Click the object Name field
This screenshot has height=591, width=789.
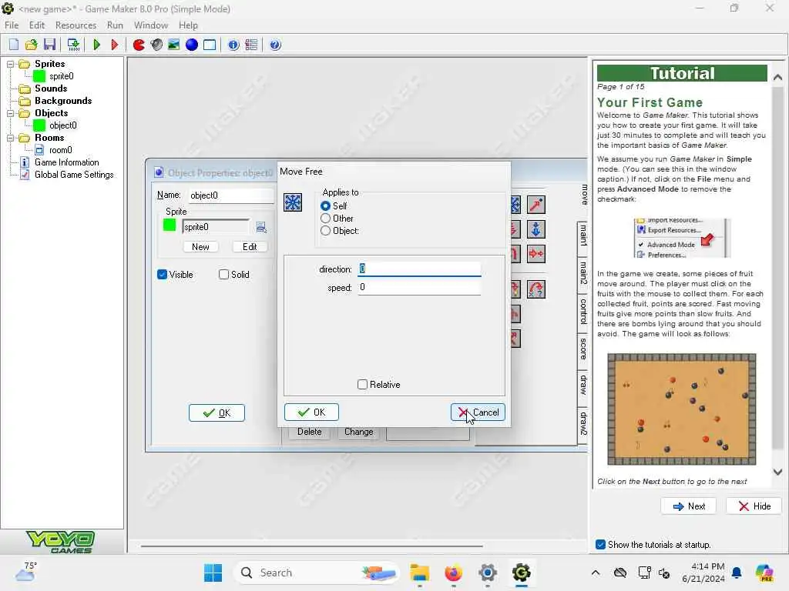pyautogui.click(x=231, y=195)
